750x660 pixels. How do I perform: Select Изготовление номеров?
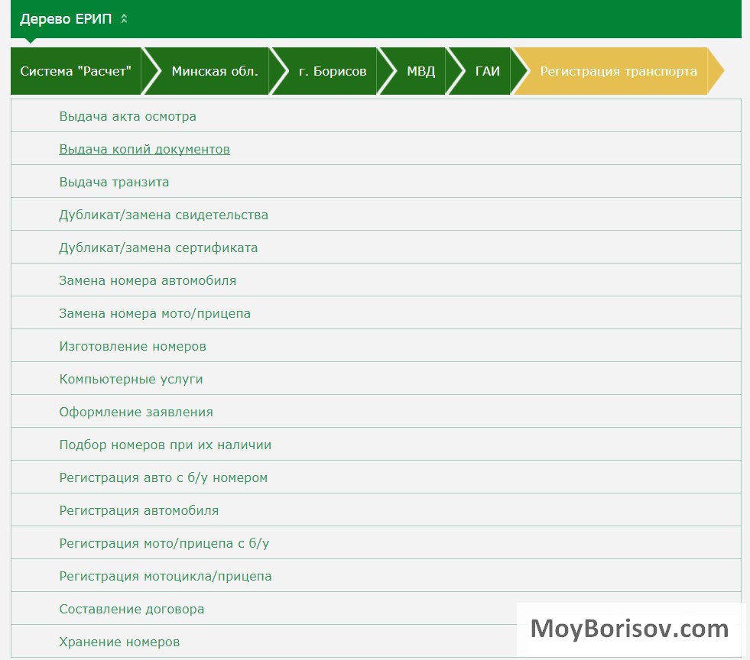[132, 346]
